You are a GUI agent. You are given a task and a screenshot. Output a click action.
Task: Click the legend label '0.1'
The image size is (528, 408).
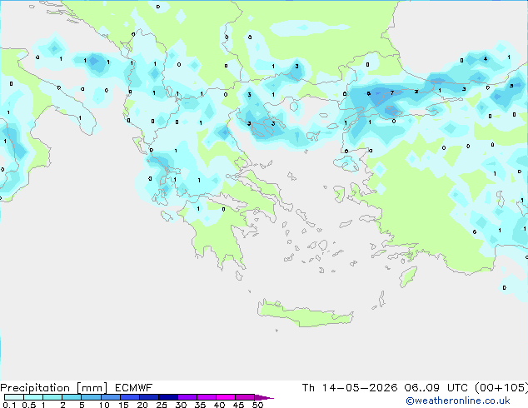pyautogui.click(x=9, y=405)
